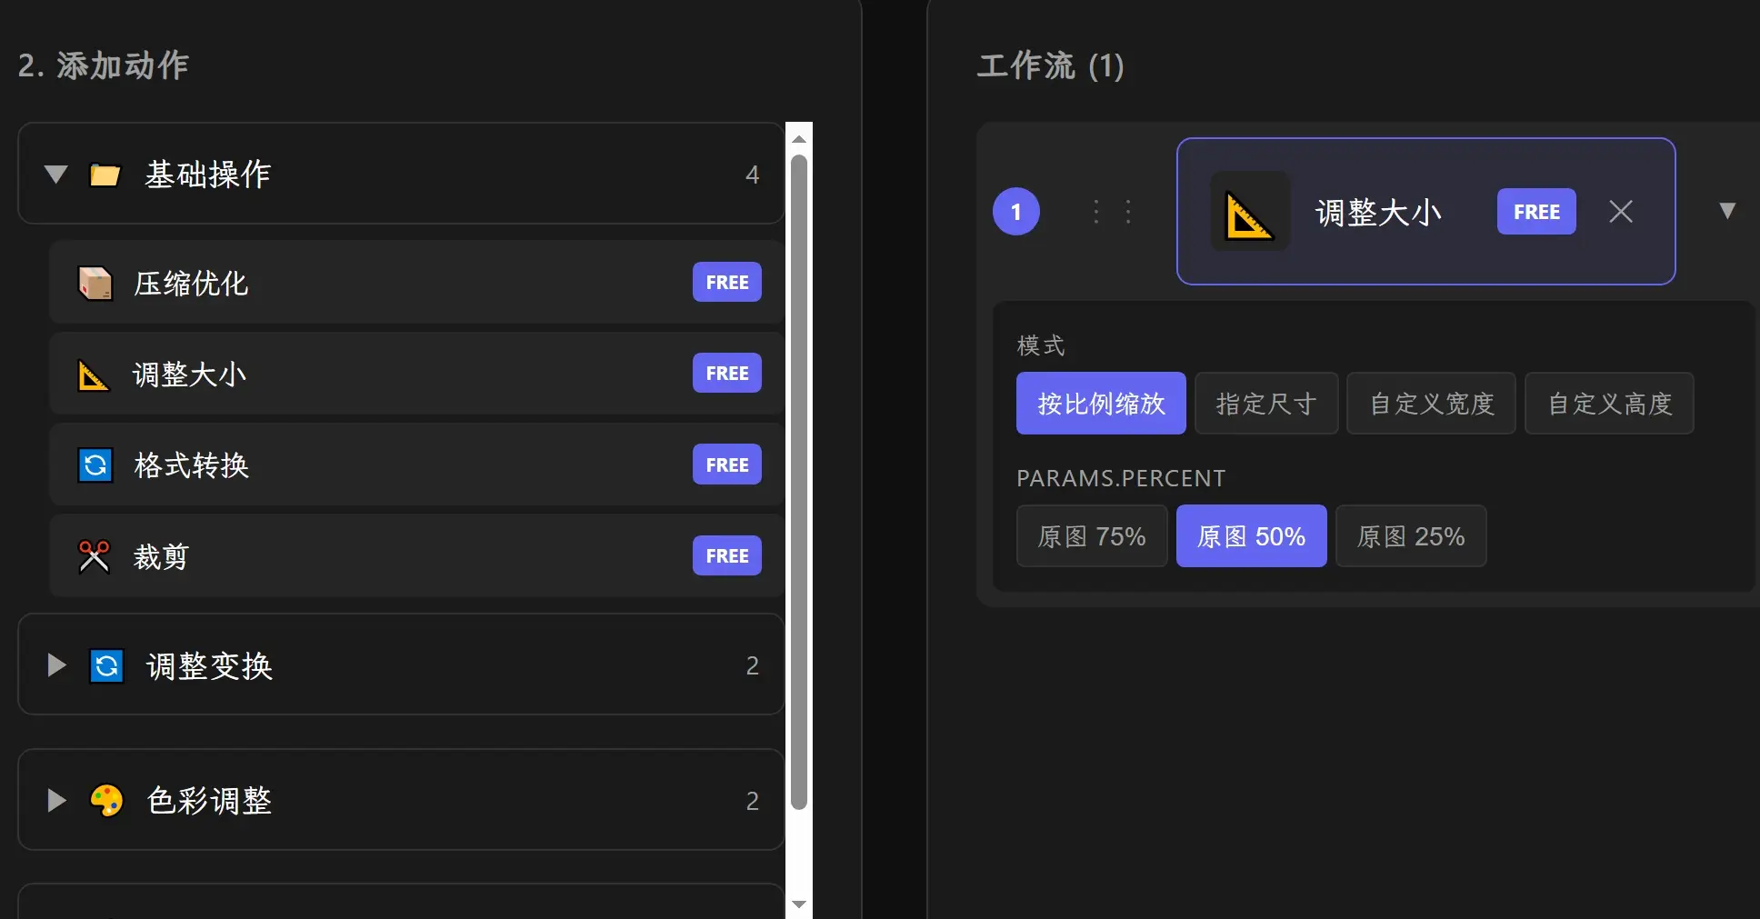Expand the 调整变换 category

[x=55, y=664]
